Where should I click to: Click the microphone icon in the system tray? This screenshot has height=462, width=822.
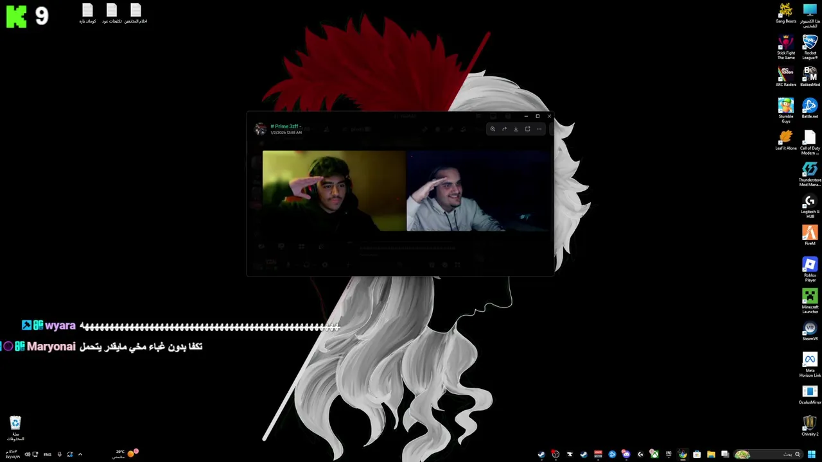point(60,454)
